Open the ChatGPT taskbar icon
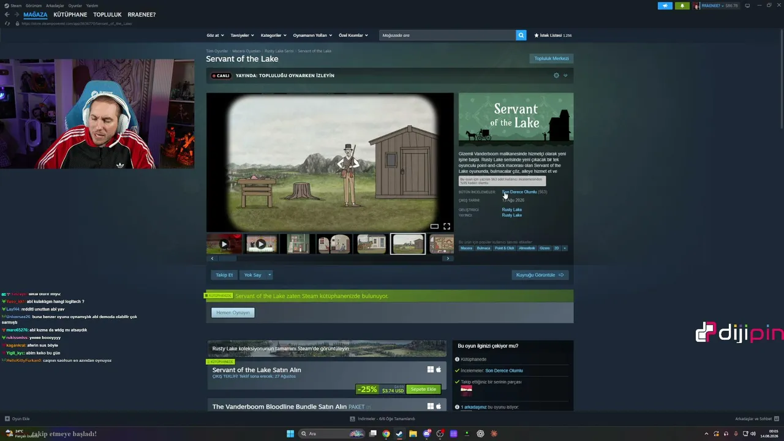 pos(480,434)
